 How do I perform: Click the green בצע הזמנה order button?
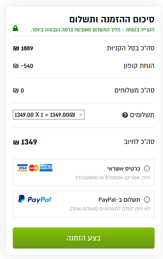pos(84,238)
